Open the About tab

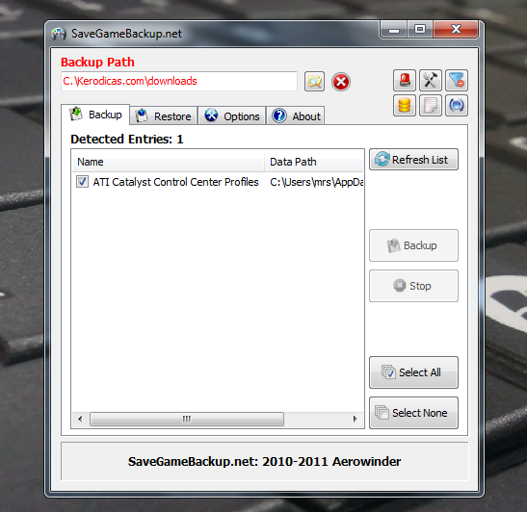296,116
